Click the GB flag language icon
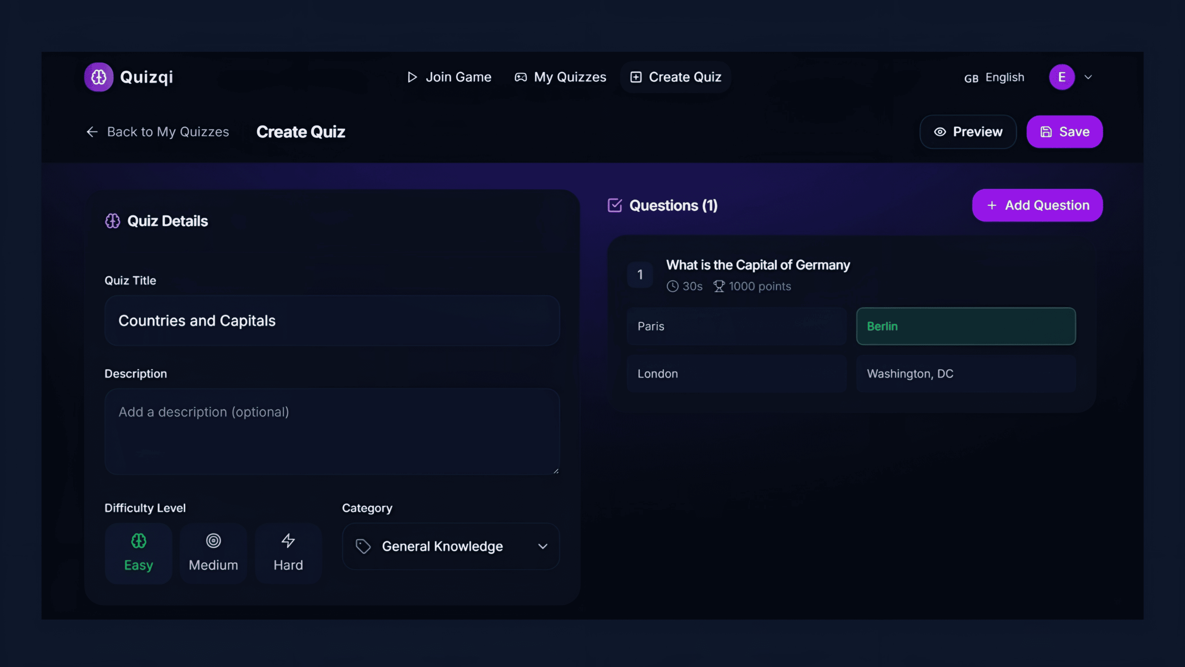The height and width of the screenshot is (667, 1185). pos(972,77)
